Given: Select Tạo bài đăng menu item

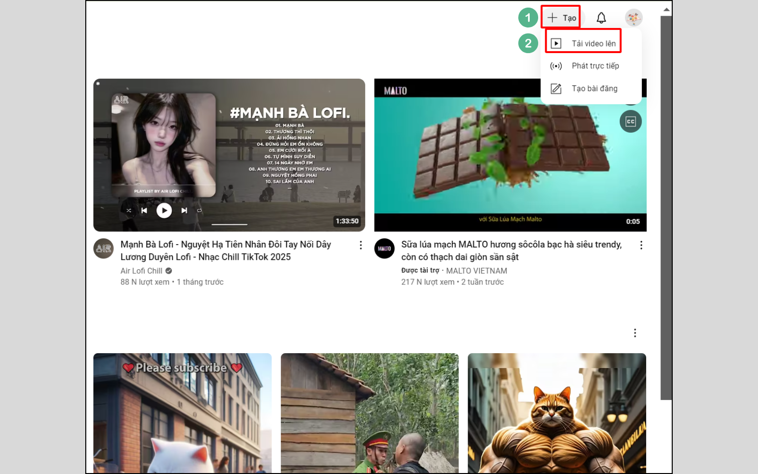Looking at the screenshot, I should [x=591, y=89].
